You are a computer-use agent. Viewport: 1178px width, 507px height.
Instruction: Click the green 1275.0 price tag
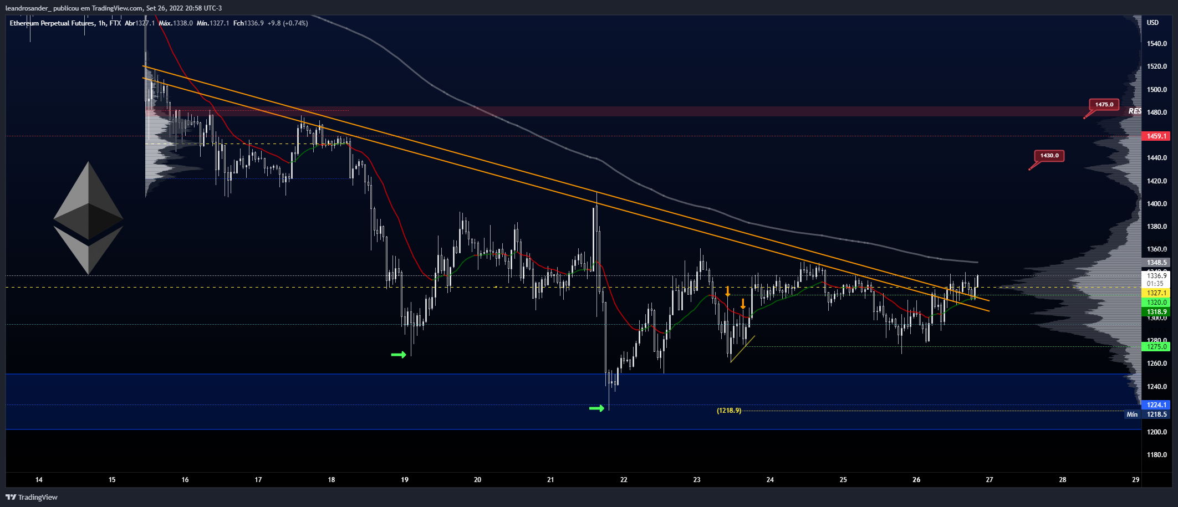click(1156, 347)
